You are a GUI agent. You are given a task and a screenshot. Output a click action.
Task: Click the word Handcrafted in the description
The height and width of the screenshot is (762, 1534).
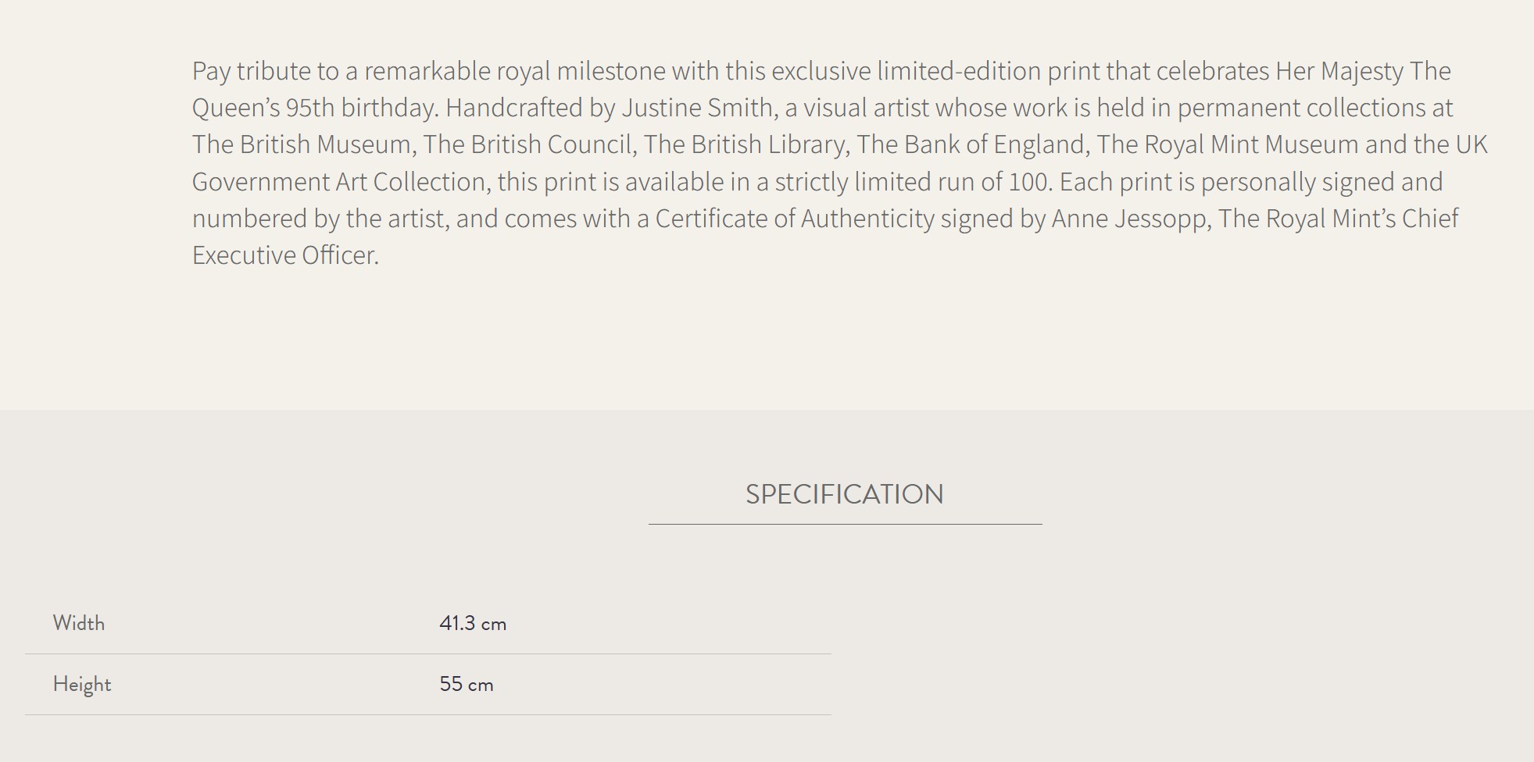(513, 108)
